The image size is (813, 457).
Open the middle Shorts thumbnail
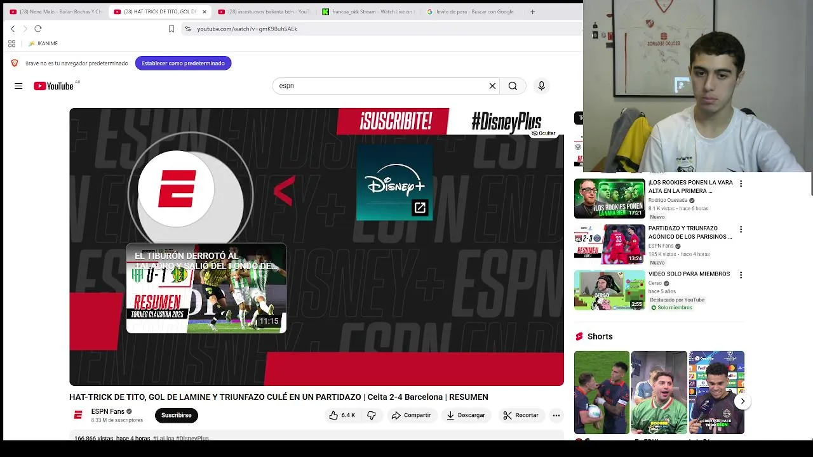[659, 392]
